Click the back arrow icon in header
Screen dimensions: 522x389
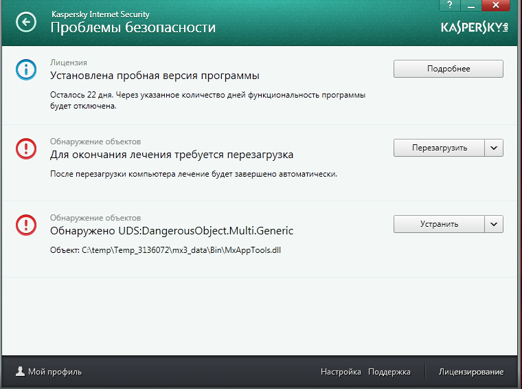26,23
